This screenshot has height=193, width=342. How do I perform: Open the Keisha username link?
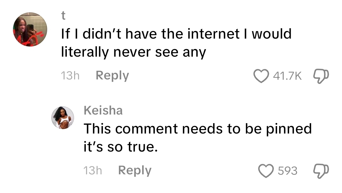tap(103, 110)
